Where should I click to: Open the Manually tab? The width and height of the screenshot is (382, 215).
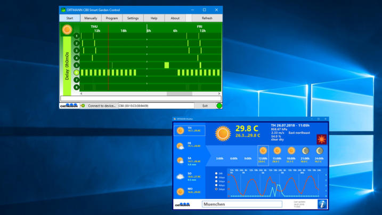coord(91,18)
